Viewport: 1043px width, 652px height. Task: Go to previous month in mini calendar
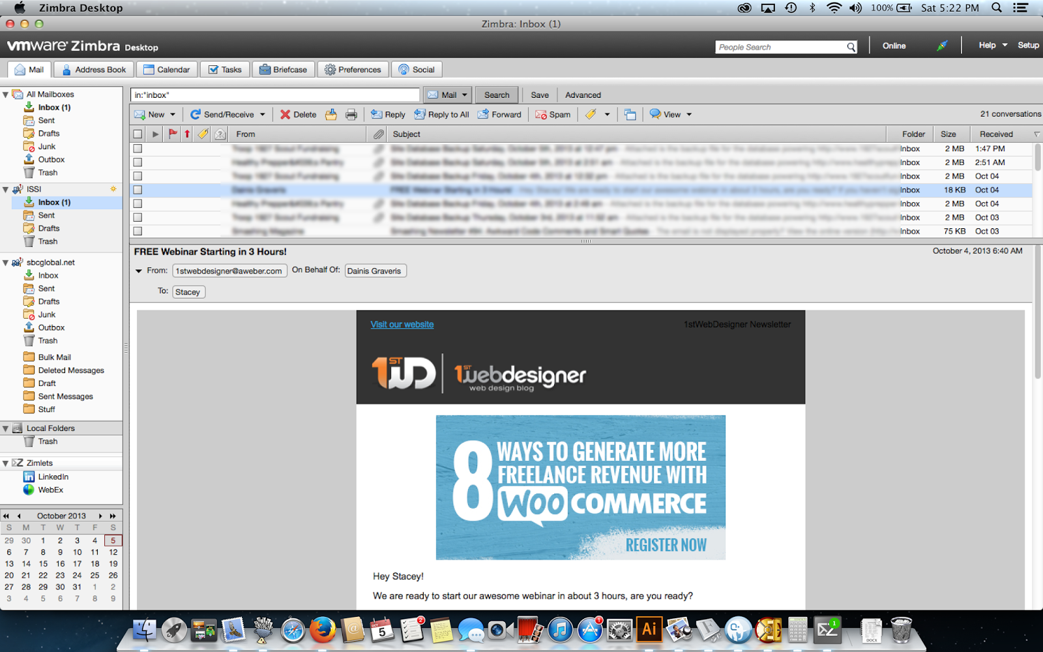click(x=19, y=516)
